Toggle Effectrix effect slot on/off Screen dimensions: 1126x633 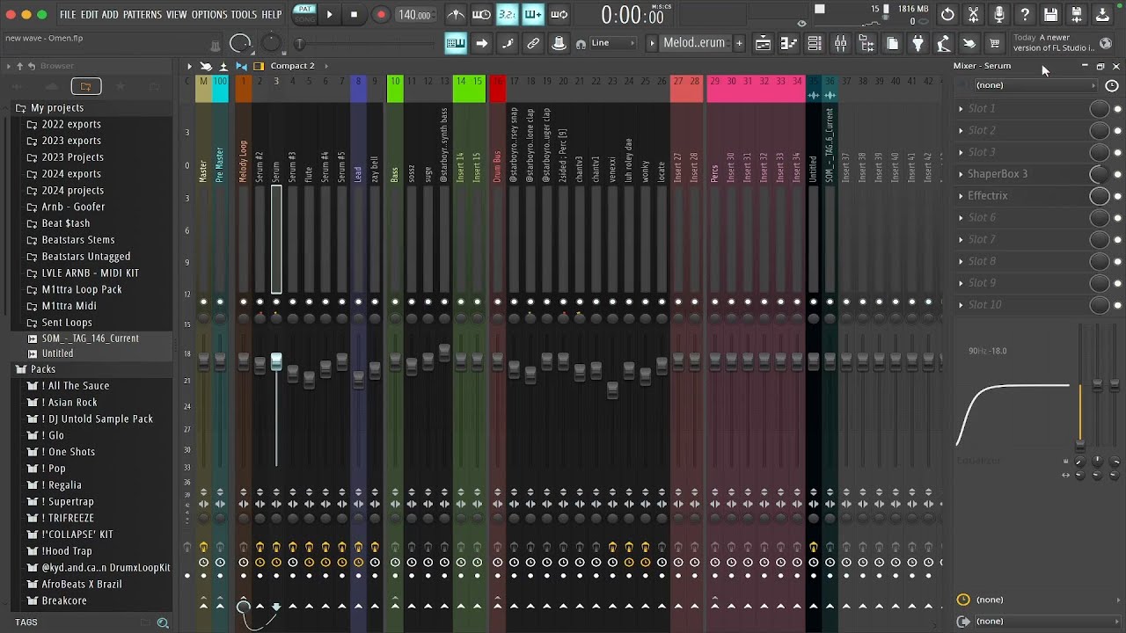(x=1118, y=196)
